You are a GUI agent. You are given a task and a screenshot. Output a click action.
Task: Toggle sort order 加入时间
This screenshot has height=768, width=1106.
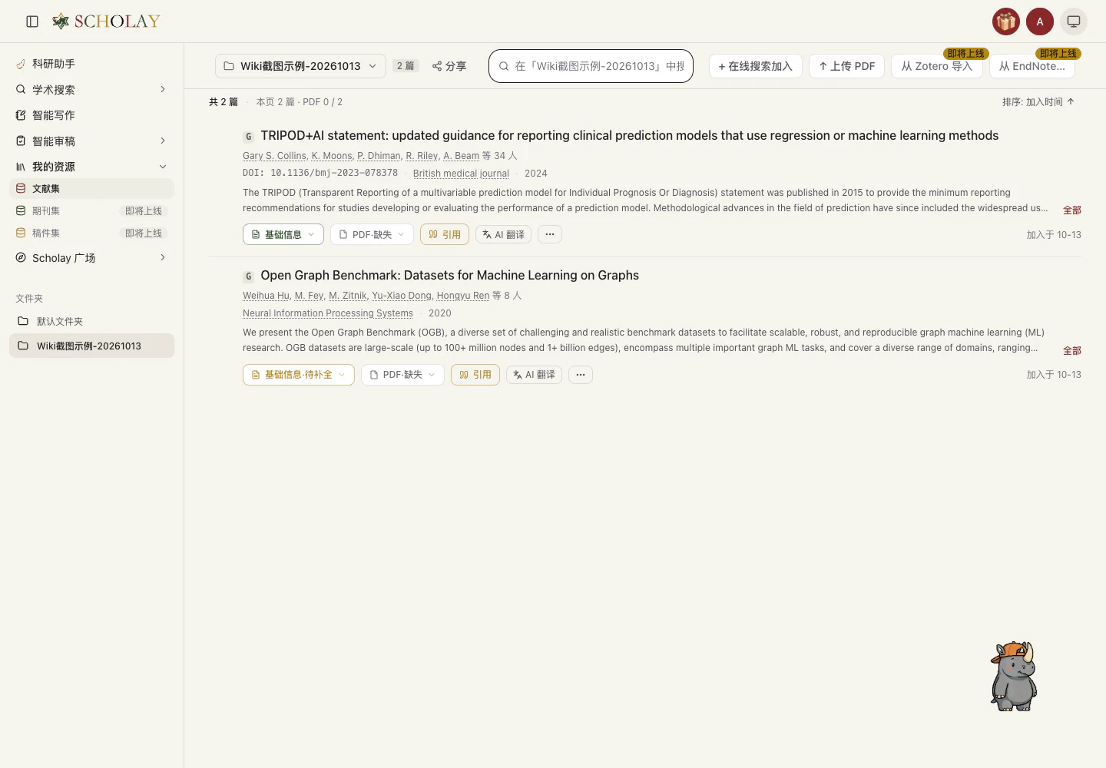point(1038,101)
